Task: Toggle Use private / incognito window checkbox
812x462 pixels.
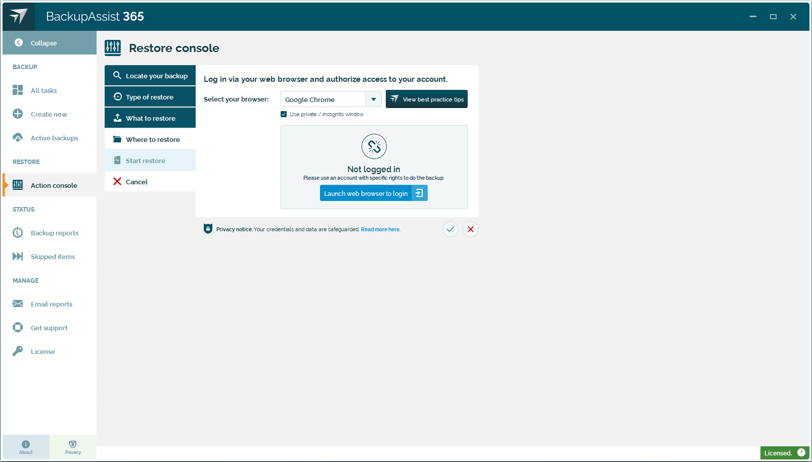Action: [284, 114]
